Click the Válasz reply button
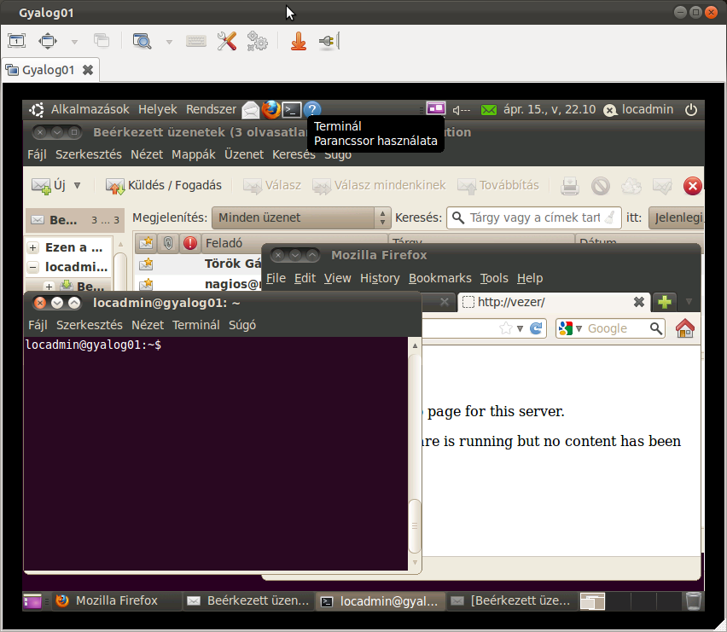 click(272, 186)
